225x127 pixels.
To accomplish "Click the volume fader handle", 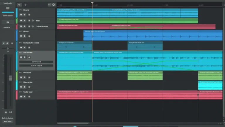I will pyautogui.click(x=10, y=78).
